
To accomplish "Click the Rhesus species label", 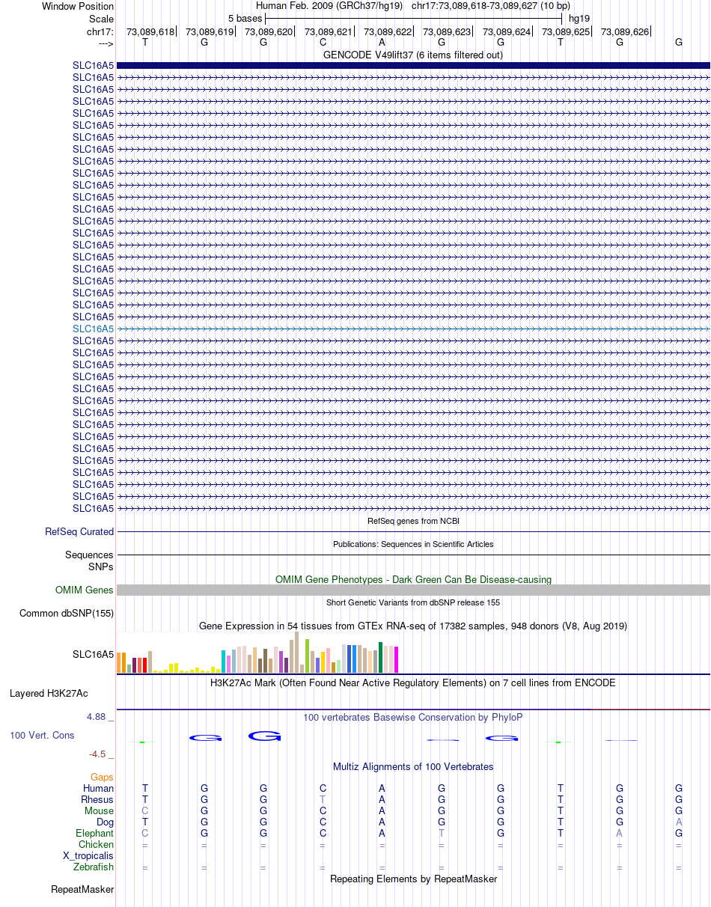I will 97,799.
